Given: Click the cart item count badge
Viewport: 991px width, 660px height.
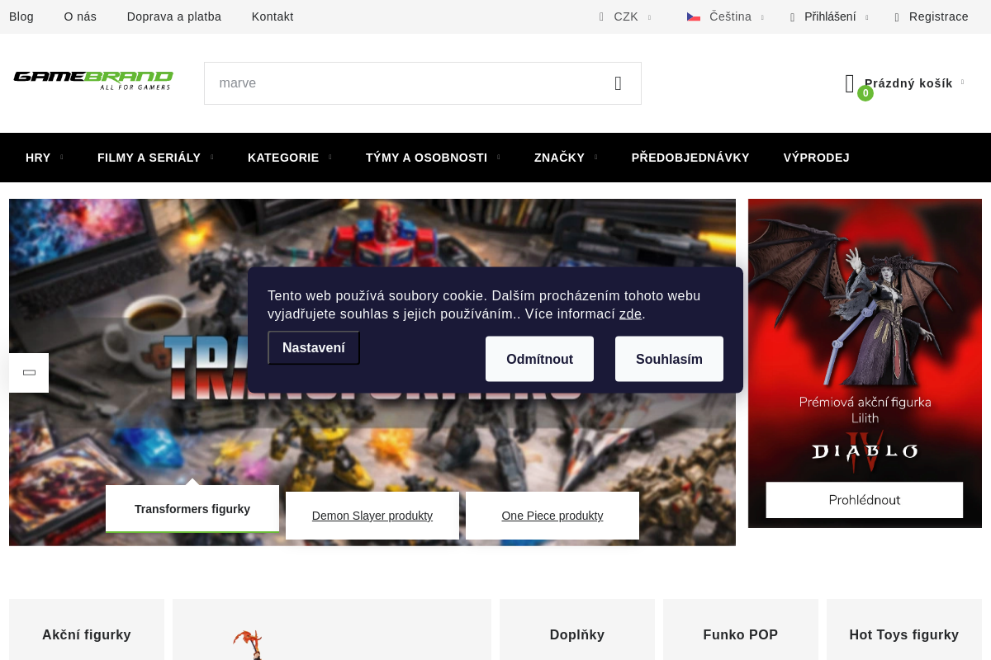Looking at the screenshot, I should click(x=865, y=93).
